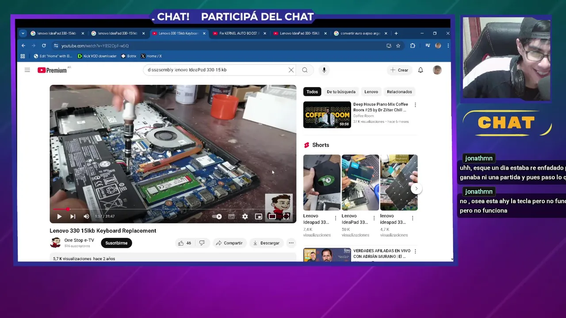Reload the page in browser
The height and width of the screenshot is (318, 566).
[44, 45]
